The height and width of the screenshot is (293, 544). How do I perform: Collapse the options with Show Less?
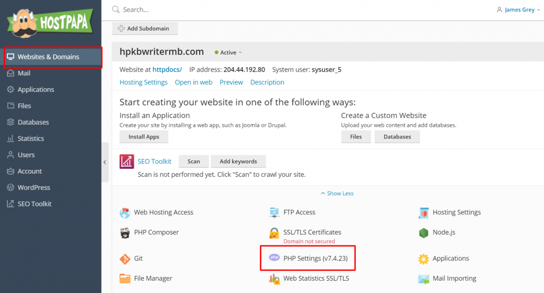point(337,193)
